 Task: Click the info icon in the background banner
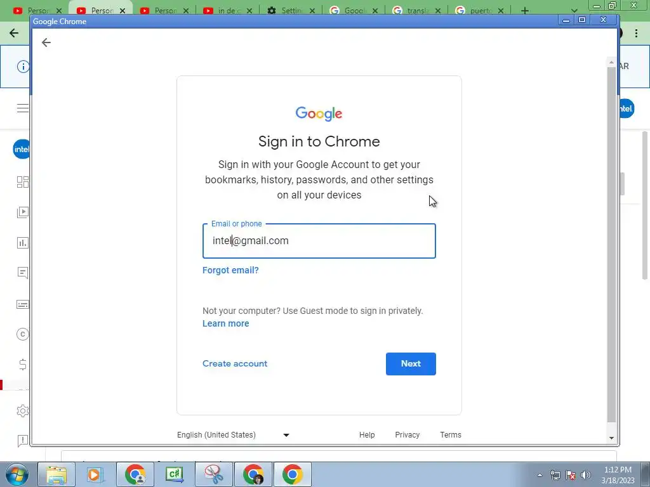[x=23, y=66]
